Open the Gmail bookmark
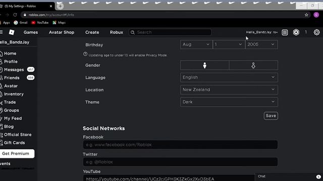323x181 pixels. point(21,23)
